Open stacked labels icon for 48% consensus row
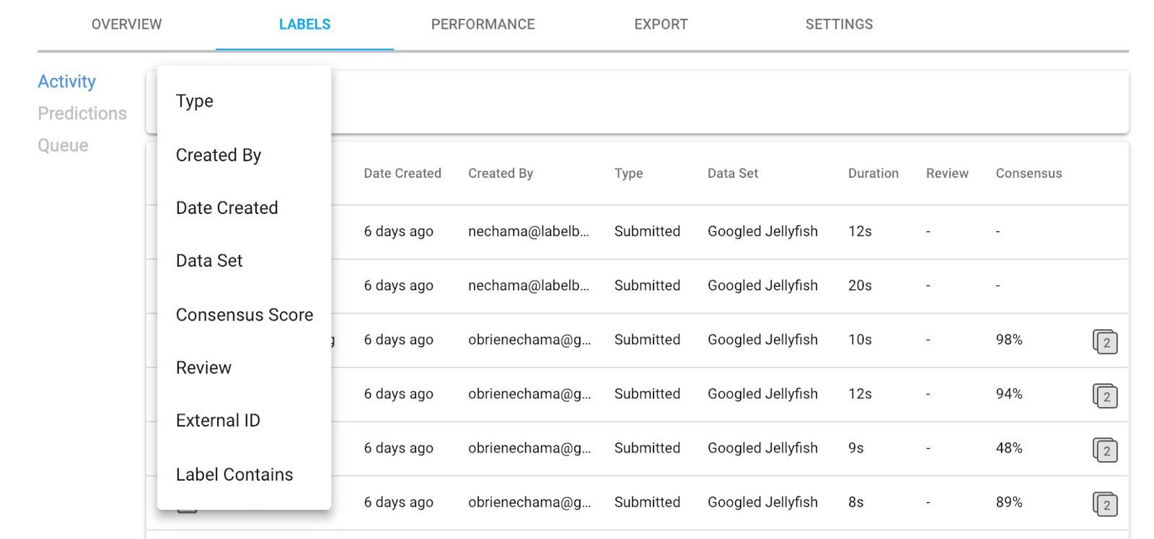Viewport: 1154px width, 539px height. [x=1104, y=450]
